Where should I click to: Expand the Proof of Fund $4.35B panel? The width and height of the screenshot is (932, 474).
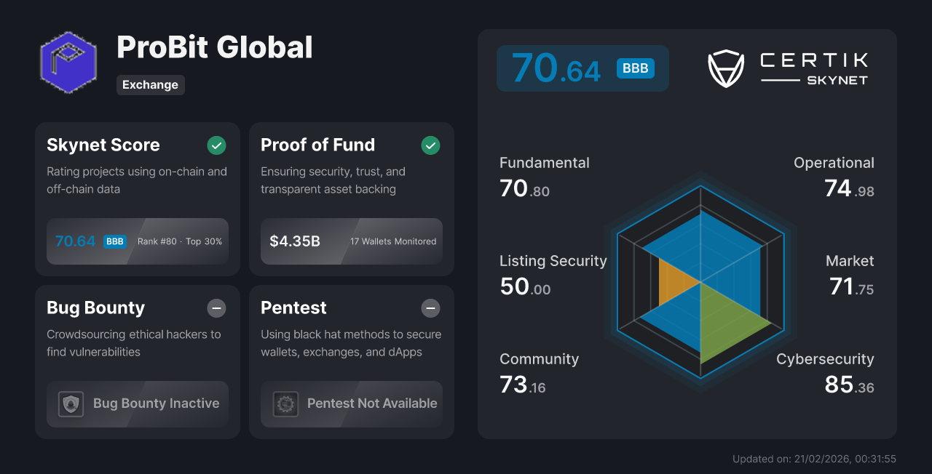pos(351,241)
